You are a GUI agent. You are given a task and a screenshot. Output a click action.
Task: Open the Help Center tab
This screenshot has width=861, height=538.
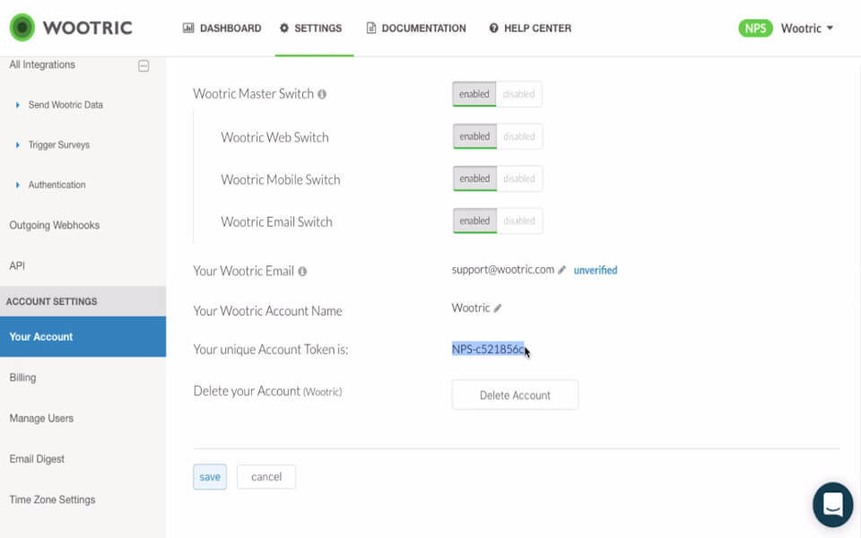[530, 28]
